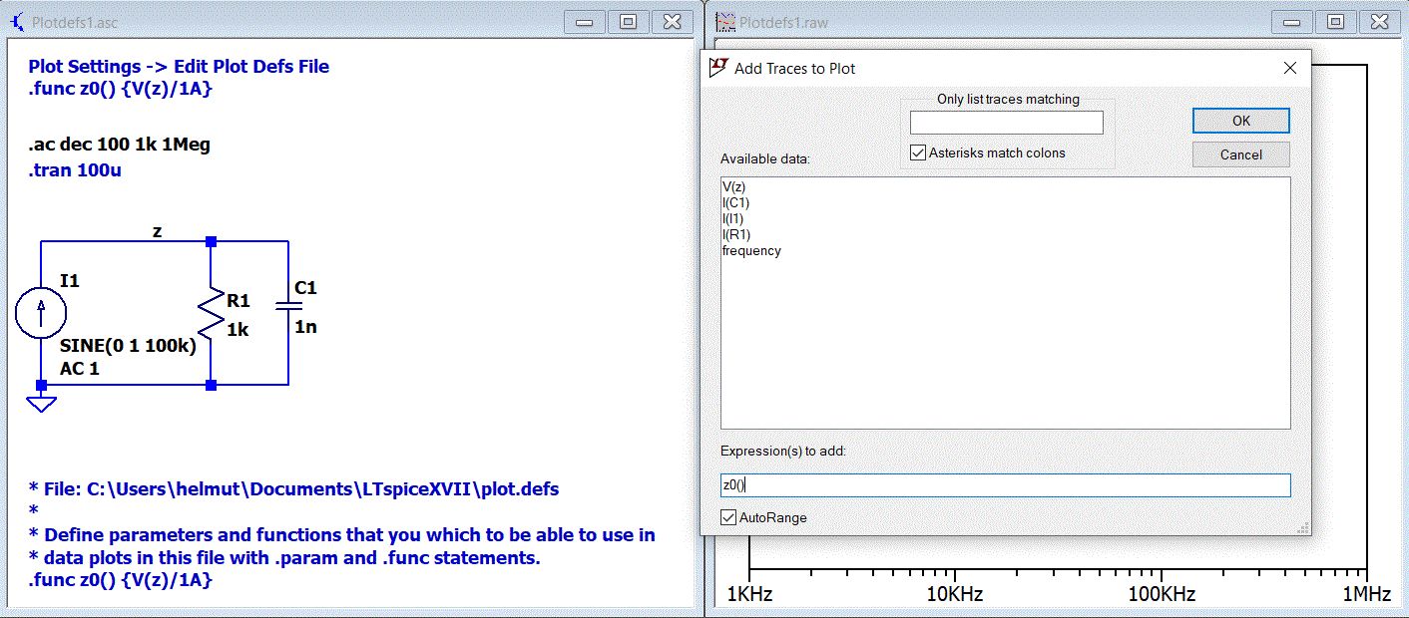Click the LT logo icon in the Add Traces dialog
The image size is (1409, 618).
(x=718, y=68)
